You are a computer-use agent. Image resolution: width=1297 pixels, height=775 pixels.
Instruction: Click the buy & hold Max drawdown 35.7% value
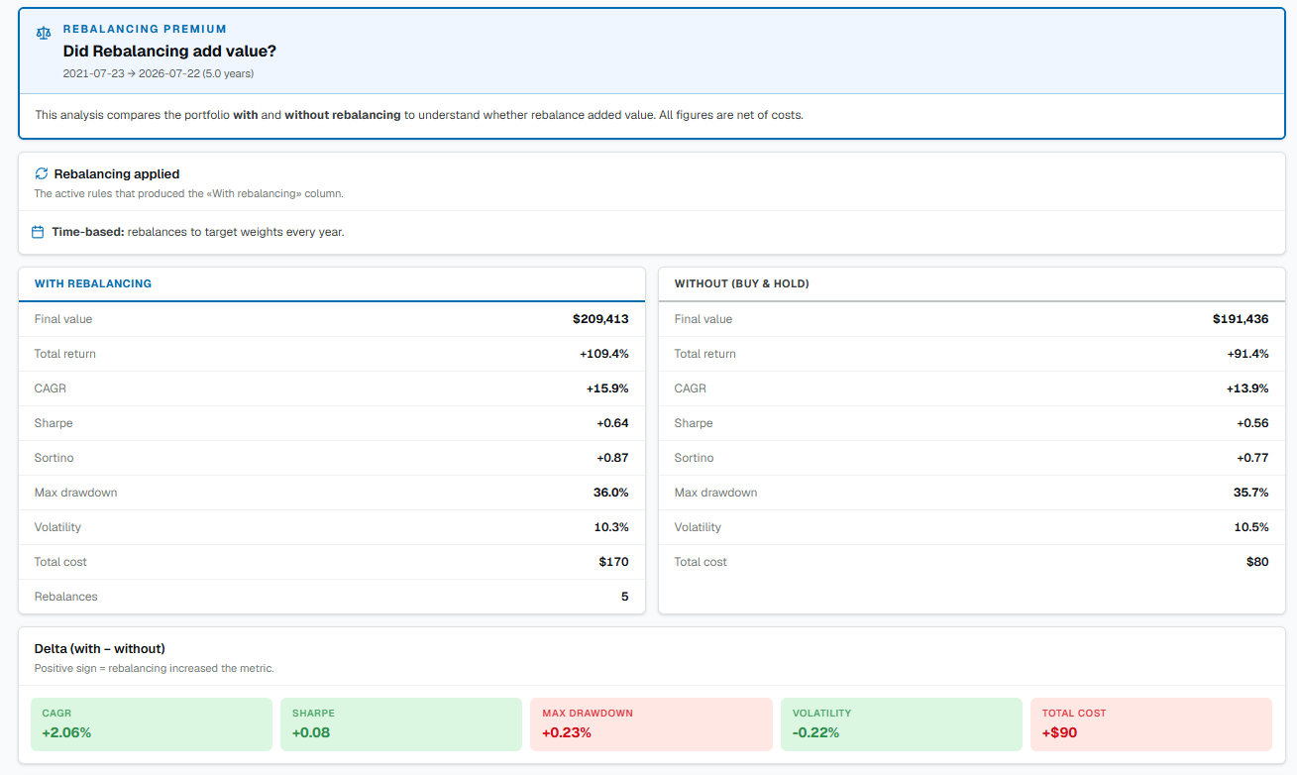click(1251, 493)
